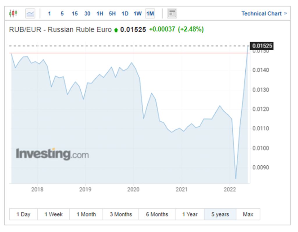
Task: Select the area chart type icon
Action: point(30,13)
